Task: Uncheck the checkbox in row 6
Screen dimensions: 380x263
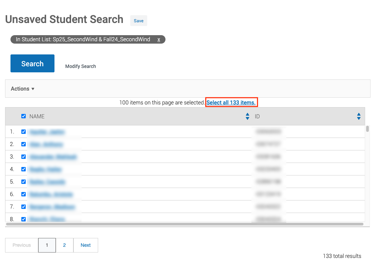Action: coord(23,194)
